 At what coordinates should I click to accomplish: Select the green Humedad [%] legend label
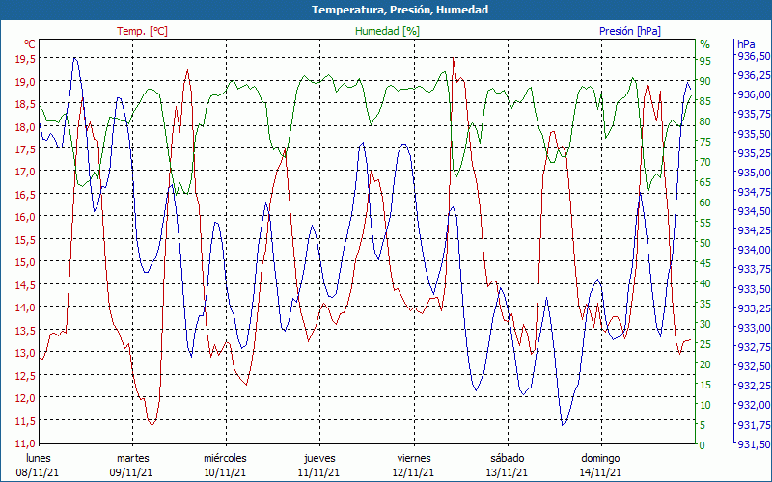(388, 31)
